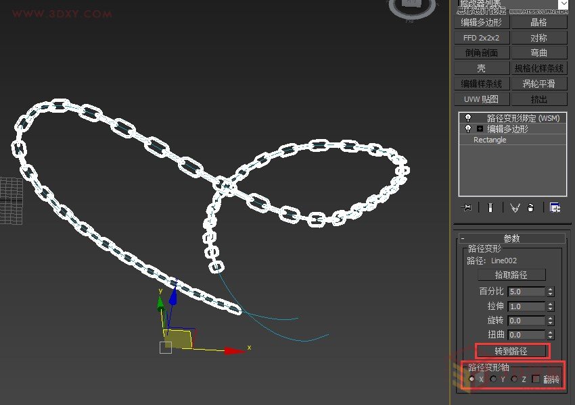The height and width of the screenshot is (405, 575).
Task: Click the 转到路径 button
Action: pyautogui.click(x=511, y=351)
